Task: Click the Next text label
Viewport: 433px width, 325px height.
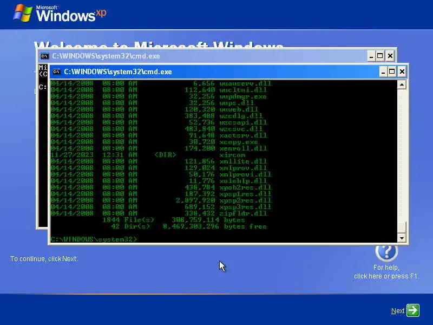Action: click(398, 311)
